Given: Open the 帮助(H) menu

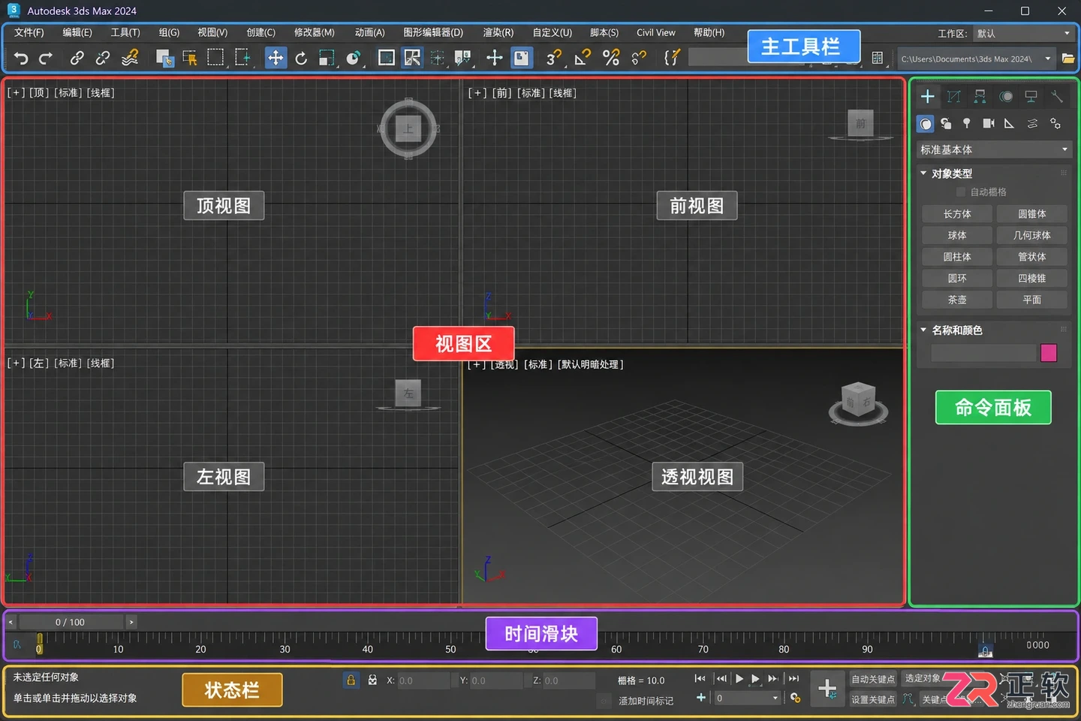Looking at the screenshot, I should [709, 32].
